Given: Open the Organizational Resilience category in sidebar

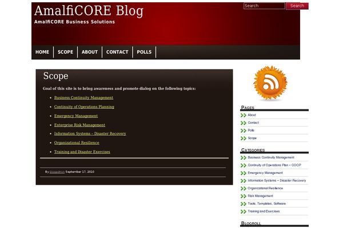Looking at the screenshot, I should click(x=265, y=188).
